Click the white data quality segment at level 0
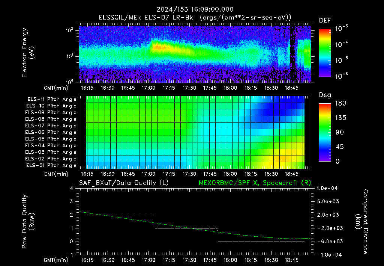384x266 pixels. (261, 242)
